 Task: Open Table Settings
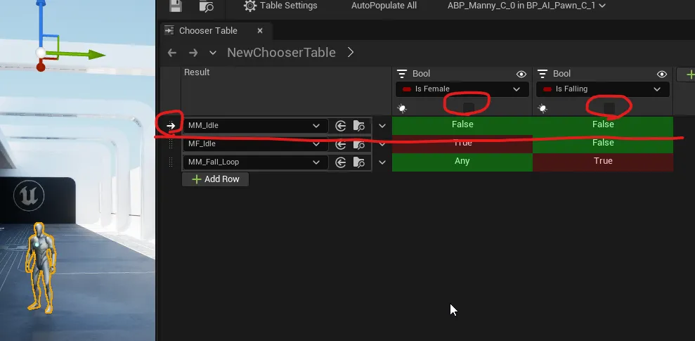[x=280, y=6]
